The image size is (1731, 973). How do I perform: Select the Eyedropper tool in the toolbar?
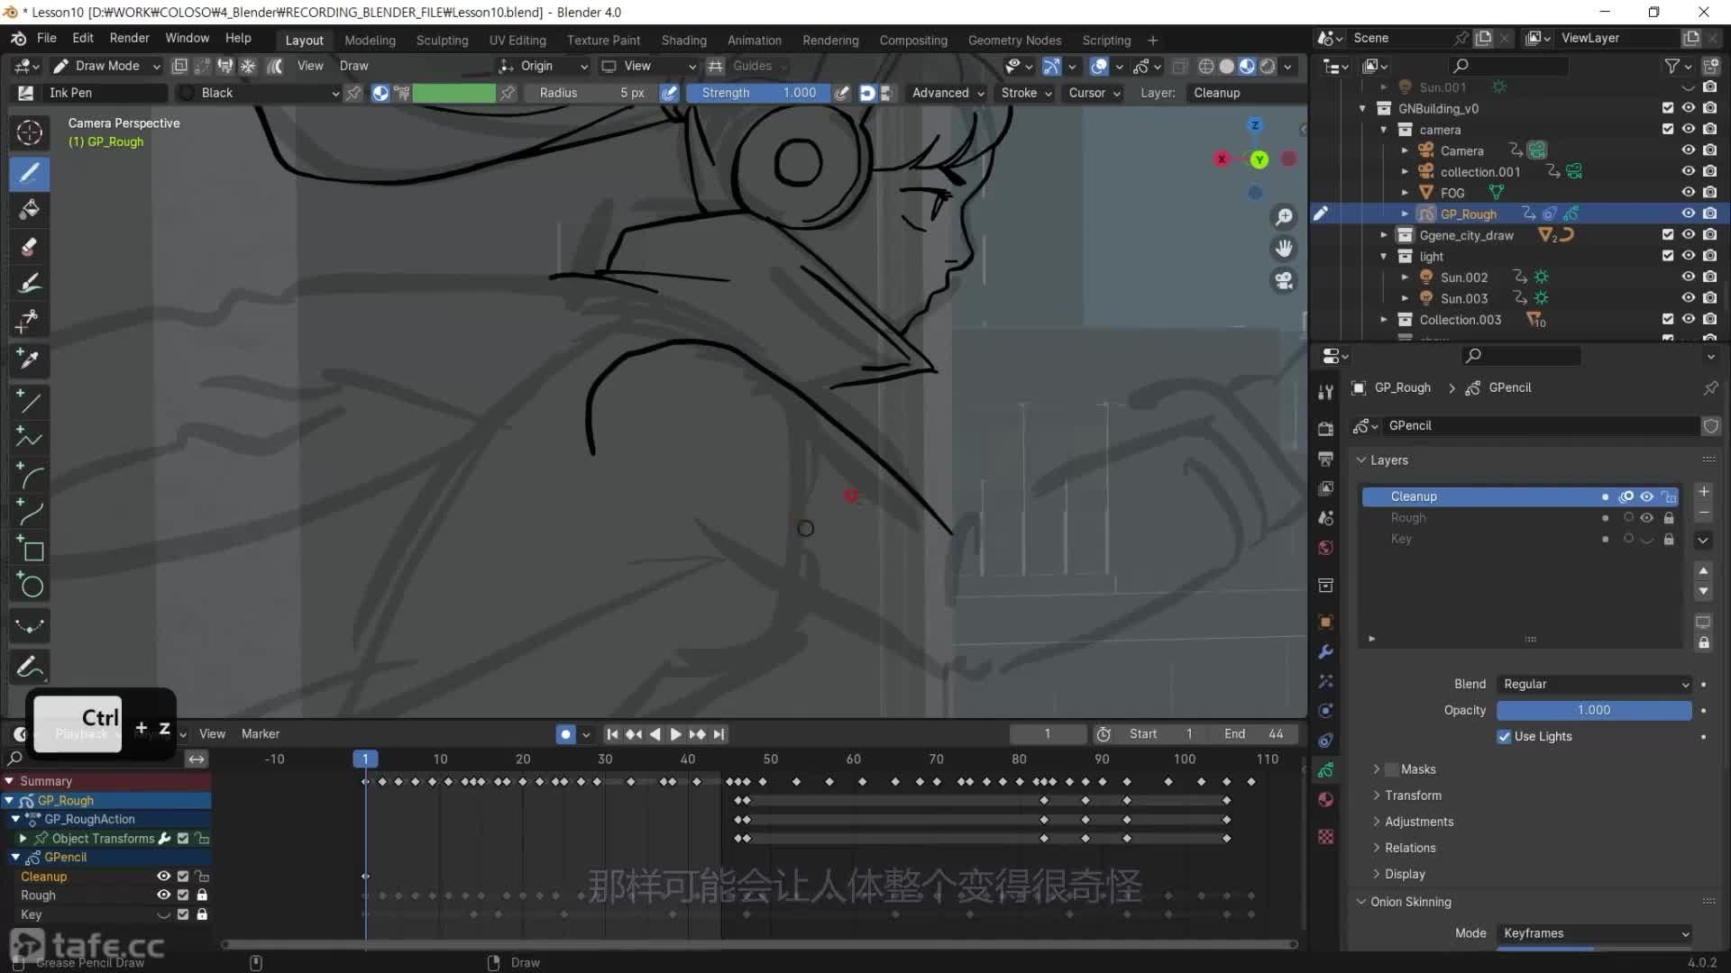(x=30, y=359)
